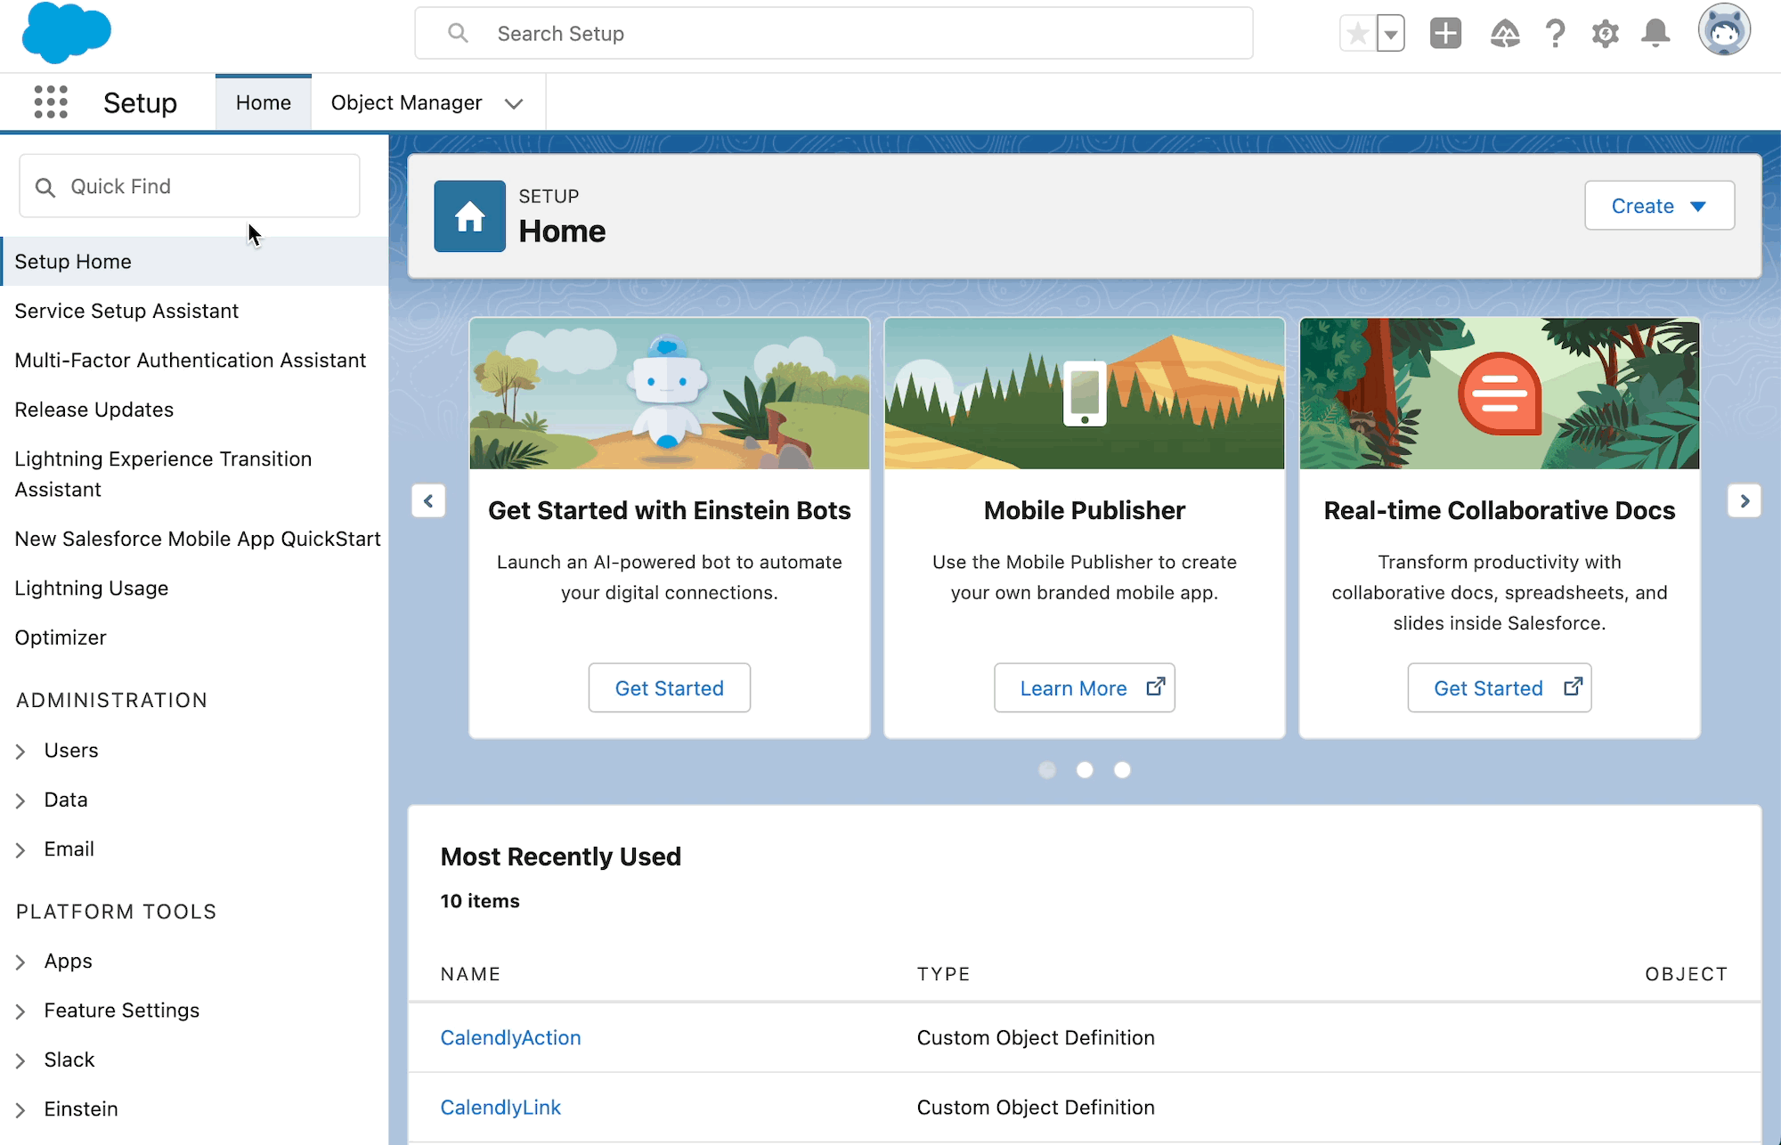This screenshot has width=1781, height=1145.
Task: Open the Help question mark icon
Action: [1555, 34]
